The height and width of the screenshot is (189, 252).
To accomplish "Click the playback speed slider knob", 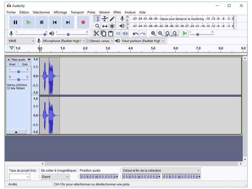I will click(198, 34).
